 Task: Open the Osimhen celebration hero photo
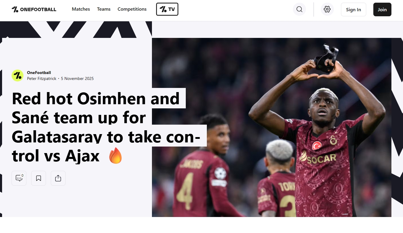(x=272, y=127)
